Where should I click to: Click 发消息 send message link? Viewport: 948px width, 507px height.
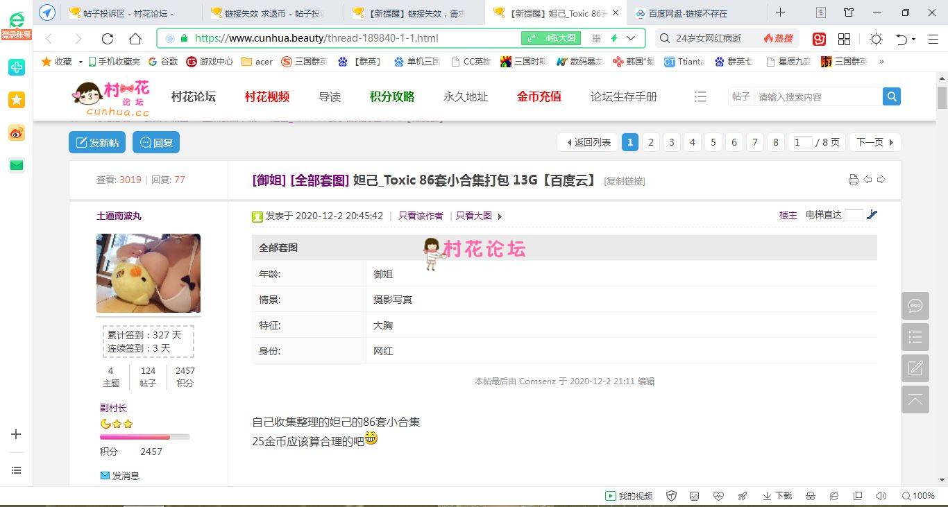pyautogui.click(x=120, y=476)
